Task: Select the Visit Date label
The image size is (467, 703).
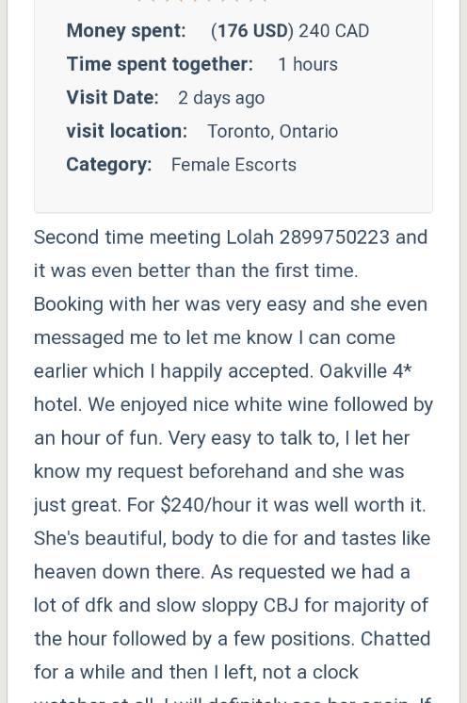Action: pyautogui.click(x=112, y=97)
